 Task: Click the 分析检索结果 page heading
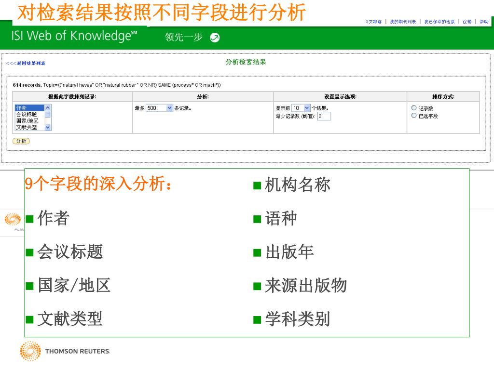(246, 62)
